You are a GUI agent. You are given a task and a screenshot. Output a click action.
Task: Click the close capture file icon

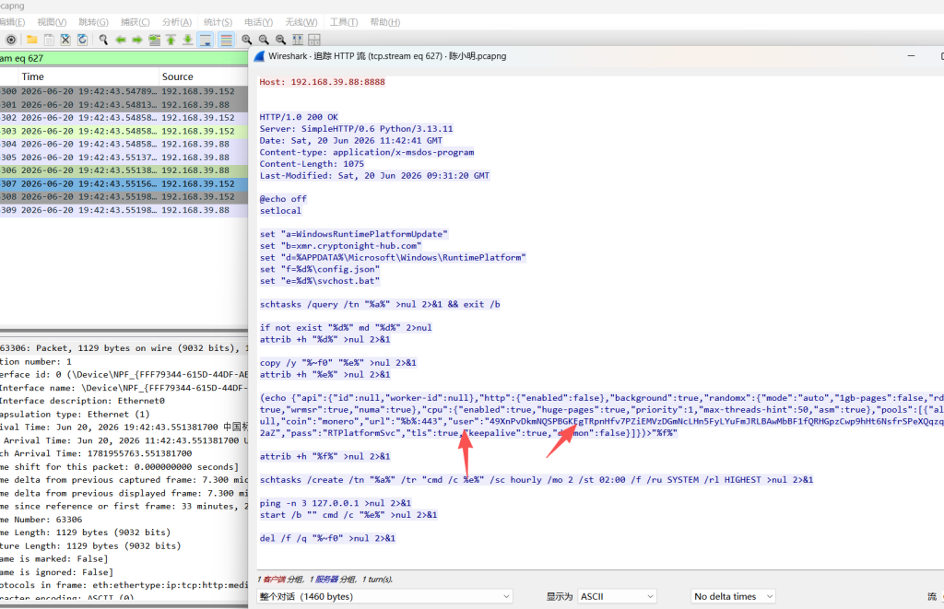(65, 40)
